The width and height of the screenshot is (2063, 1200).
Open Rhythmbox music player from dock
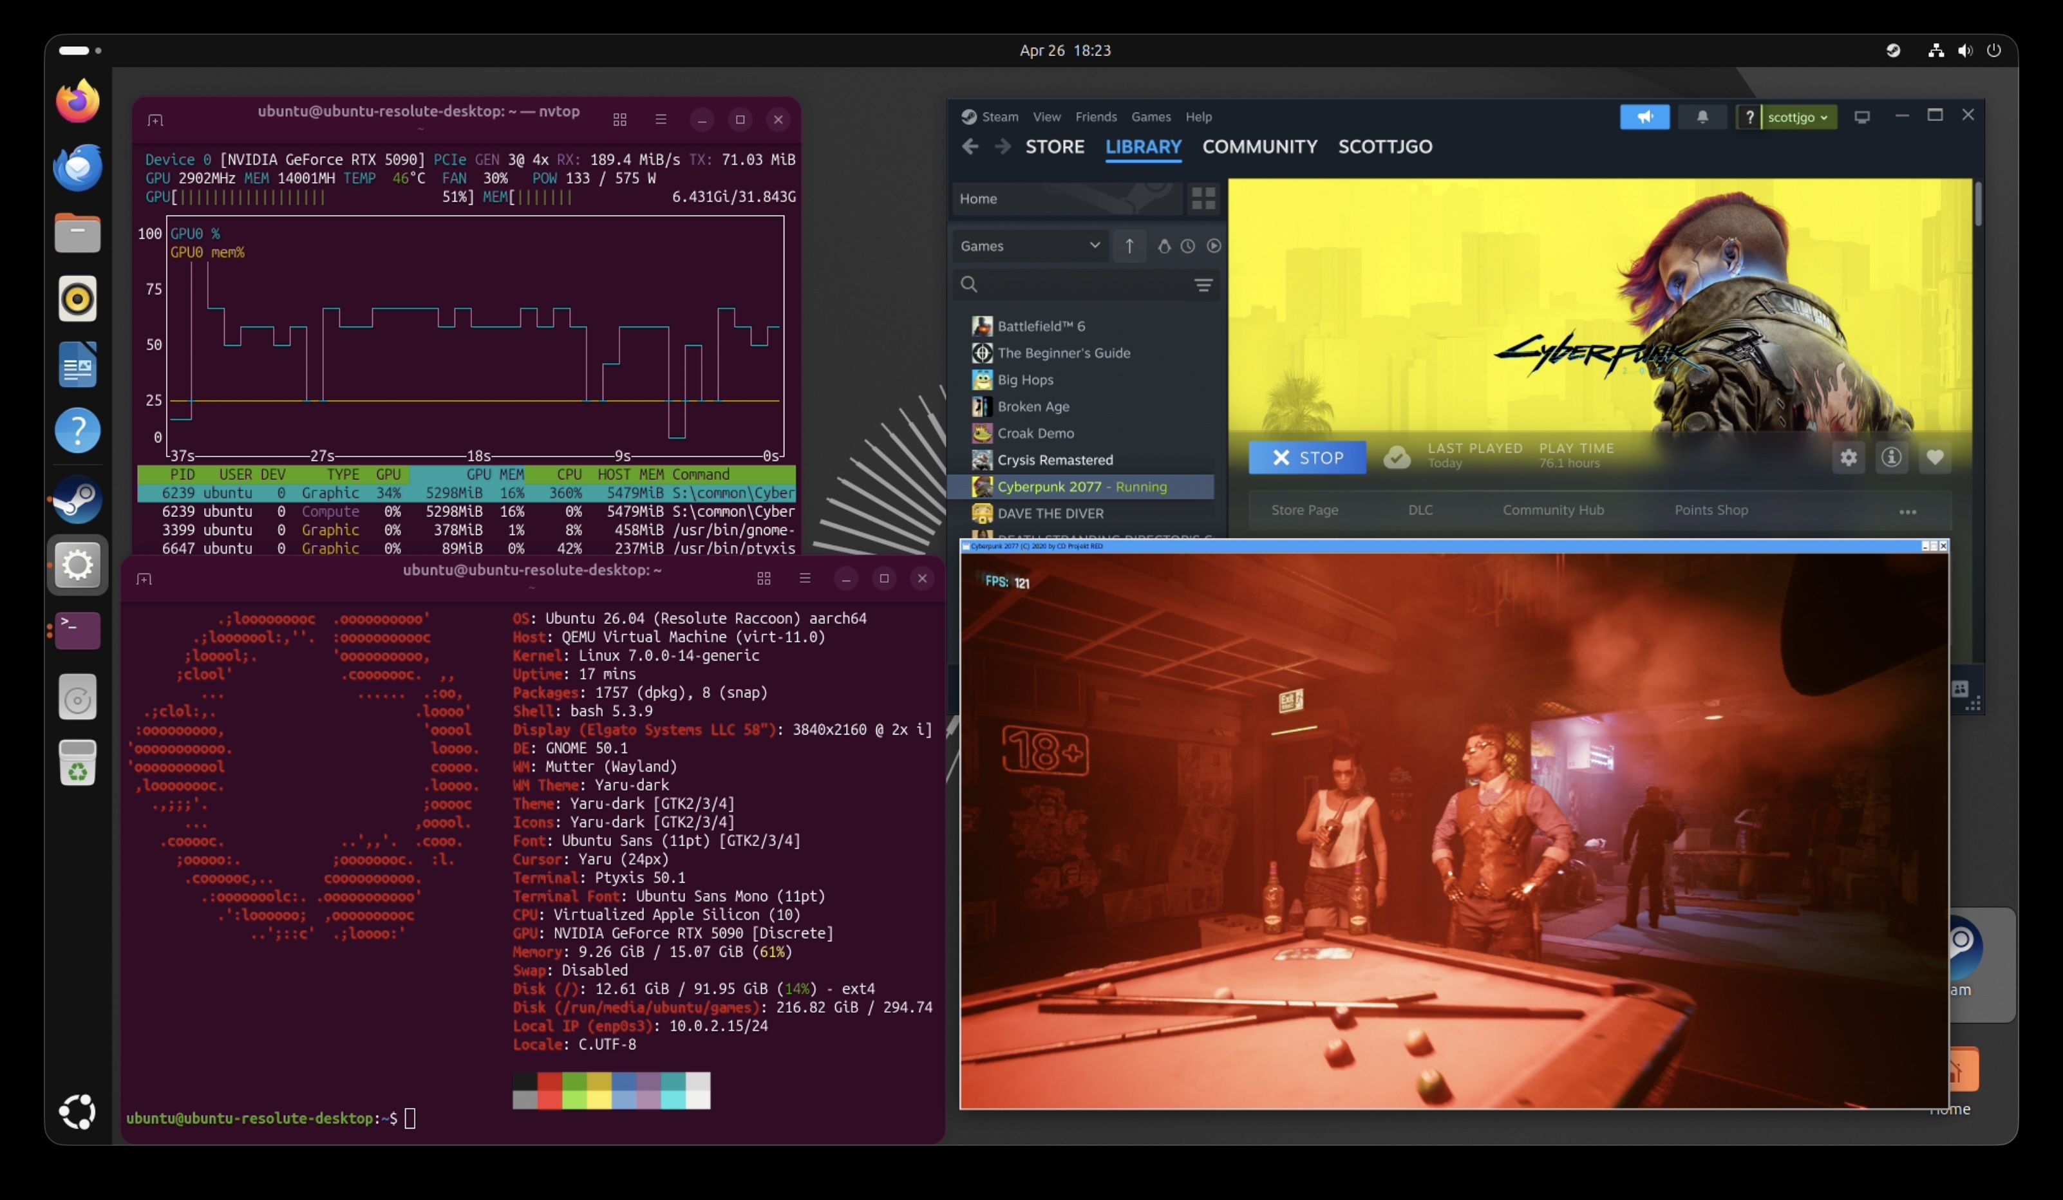[x=78, y=299]
